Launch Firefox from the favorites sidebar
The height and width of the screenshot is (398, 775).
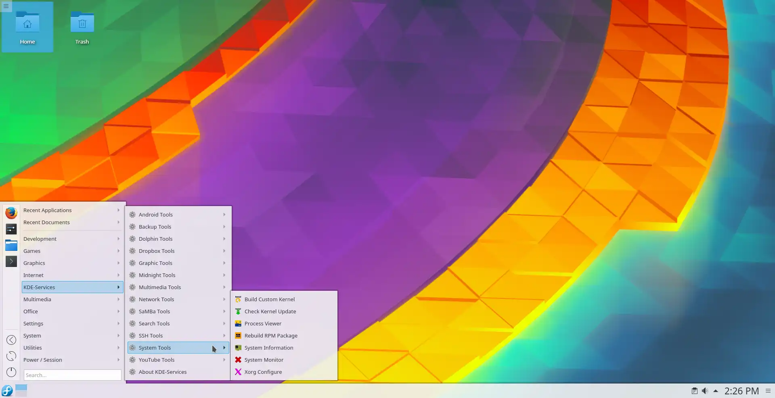pos(11,213)
